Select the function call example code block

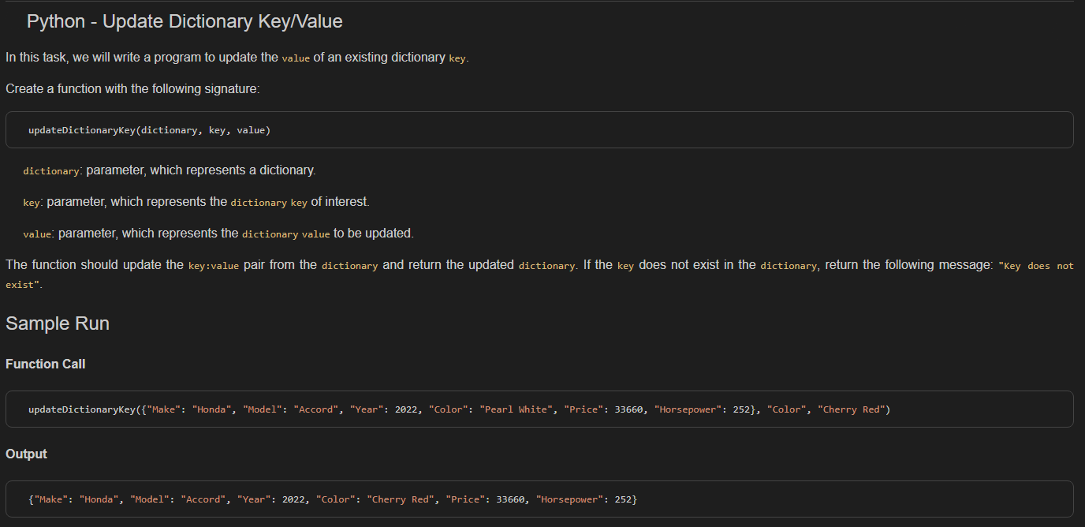pos(541,409)
